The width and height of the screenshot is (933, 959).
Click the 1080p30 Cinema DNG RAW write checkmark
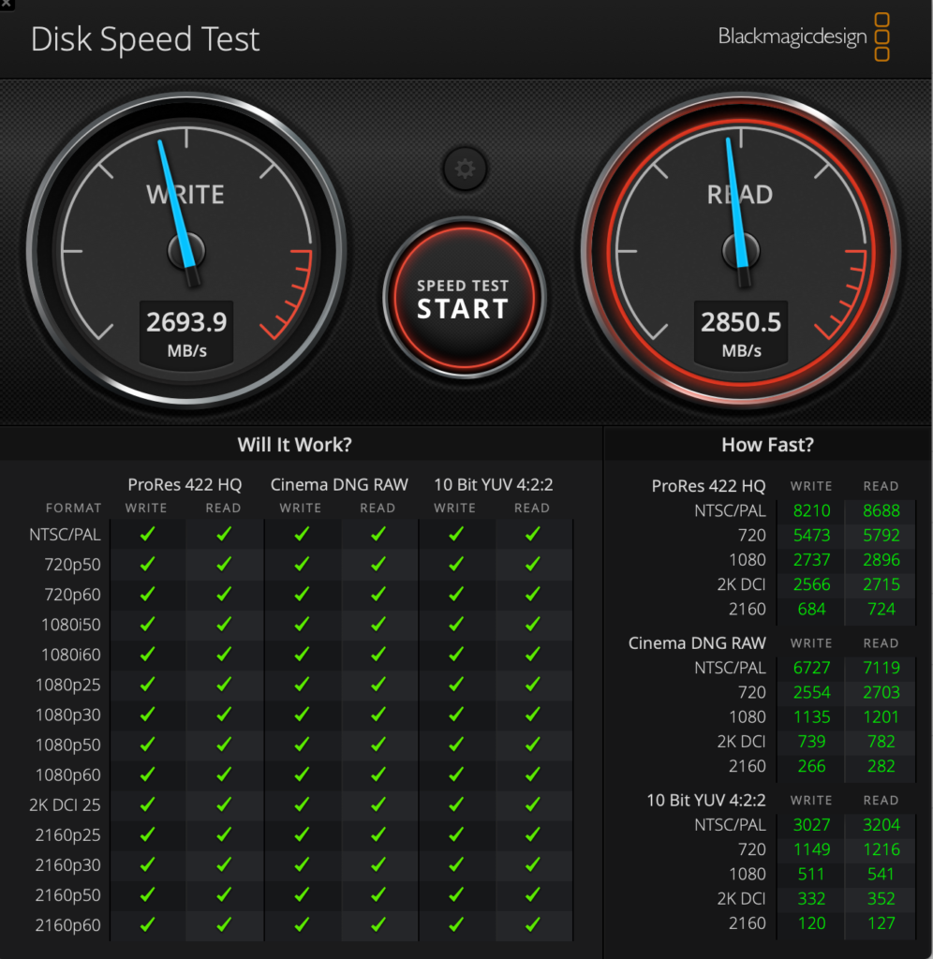coord(301,715)
